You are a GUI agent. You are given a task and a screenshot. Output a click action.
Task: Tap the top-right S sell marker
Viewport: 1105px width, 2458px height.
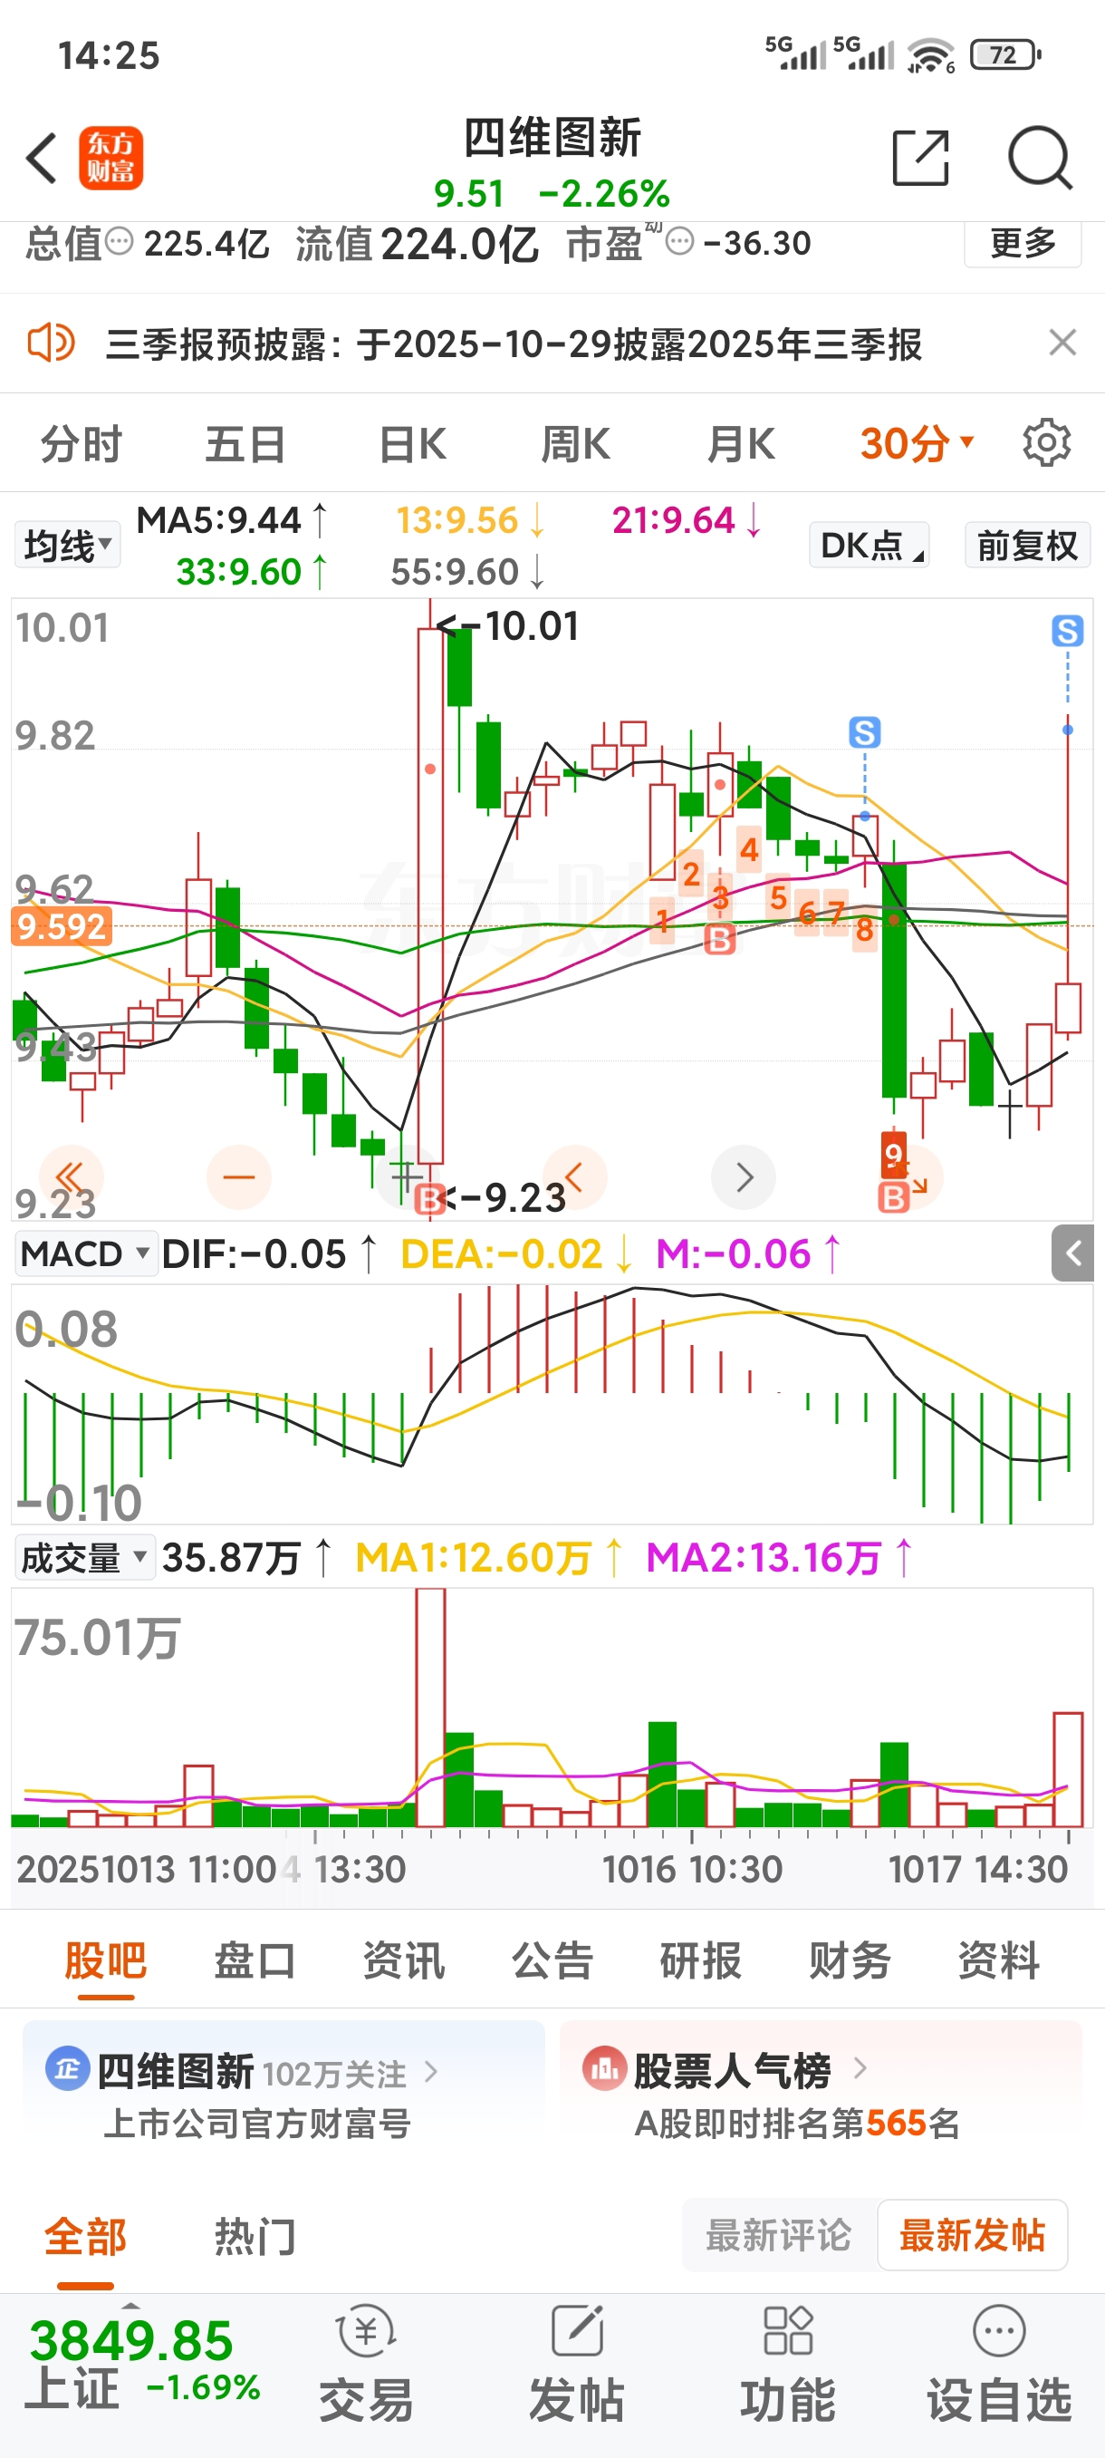click(x=1068, y=631)
